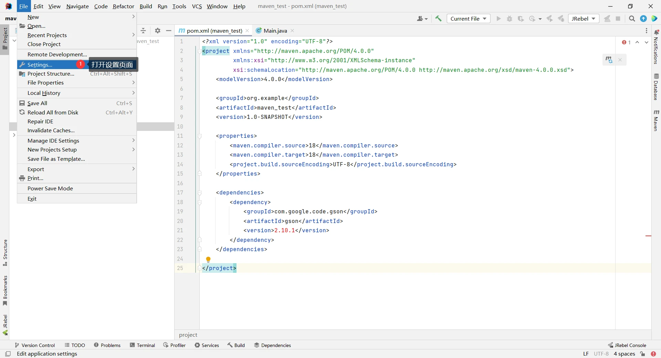661x358 pixels.
Task: Open the JRebel dropdown
Action: (584, 19)
